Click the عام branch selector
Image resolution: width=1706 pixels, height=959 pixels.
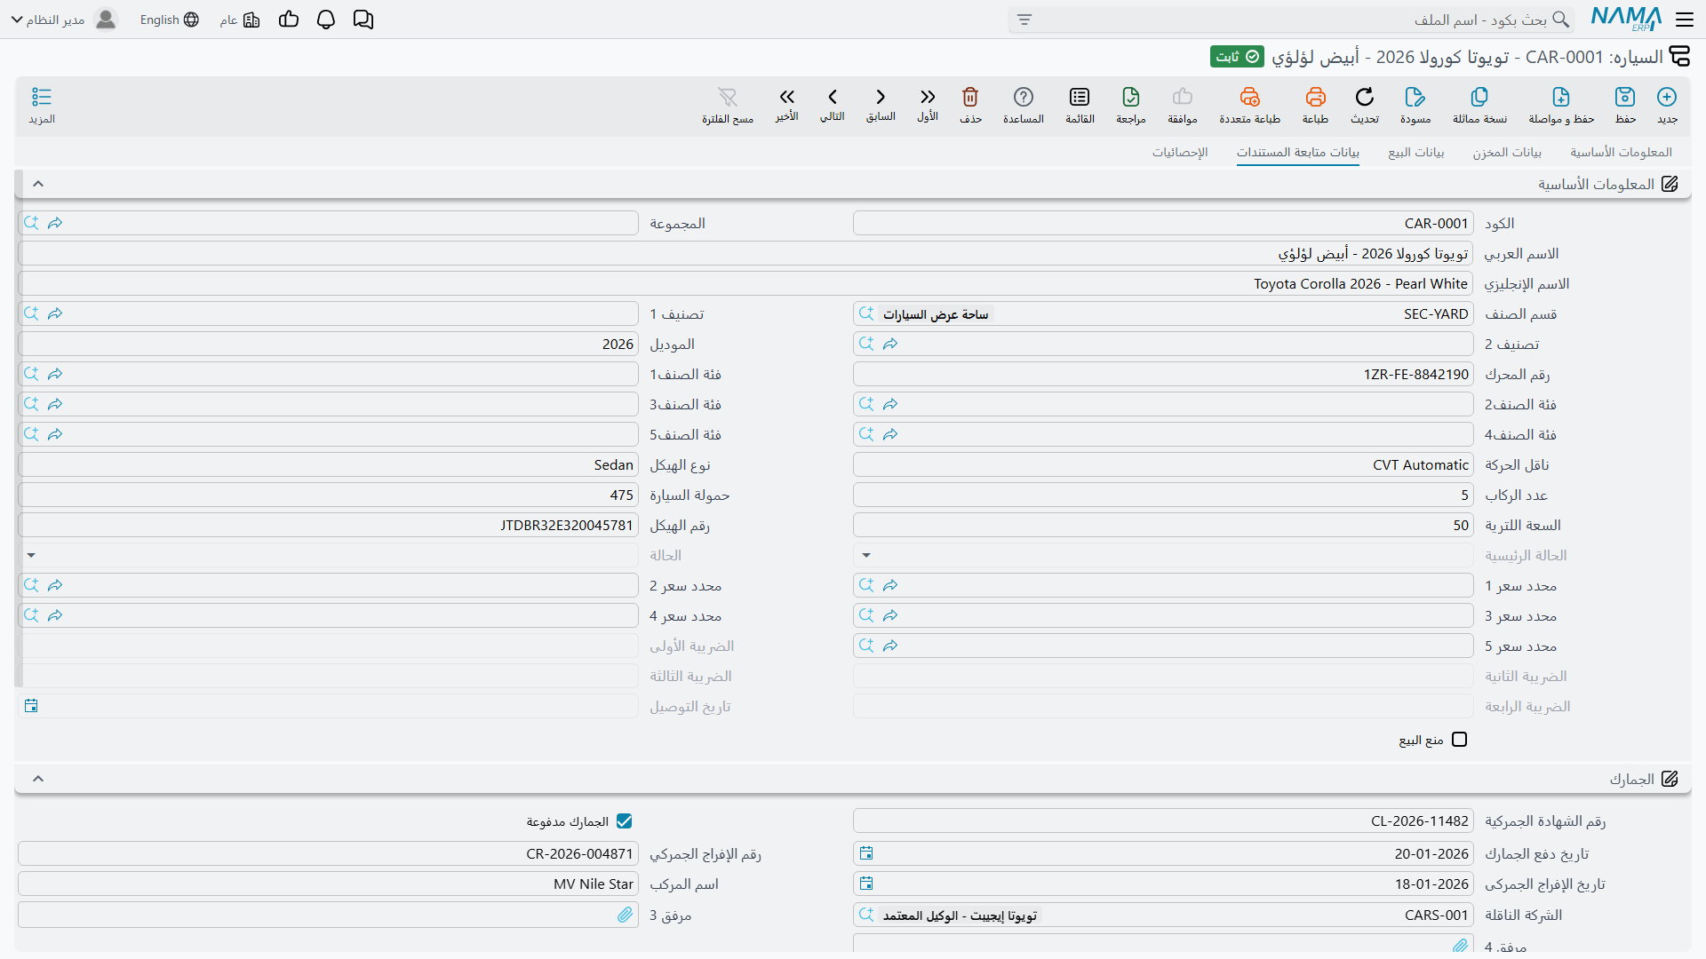pyautogui.click(x=240, y=20)
